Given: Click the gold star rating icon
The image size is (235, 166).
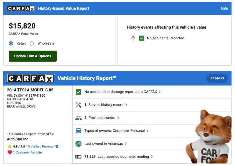Looking at the screenshot, I should pos(10,146).
